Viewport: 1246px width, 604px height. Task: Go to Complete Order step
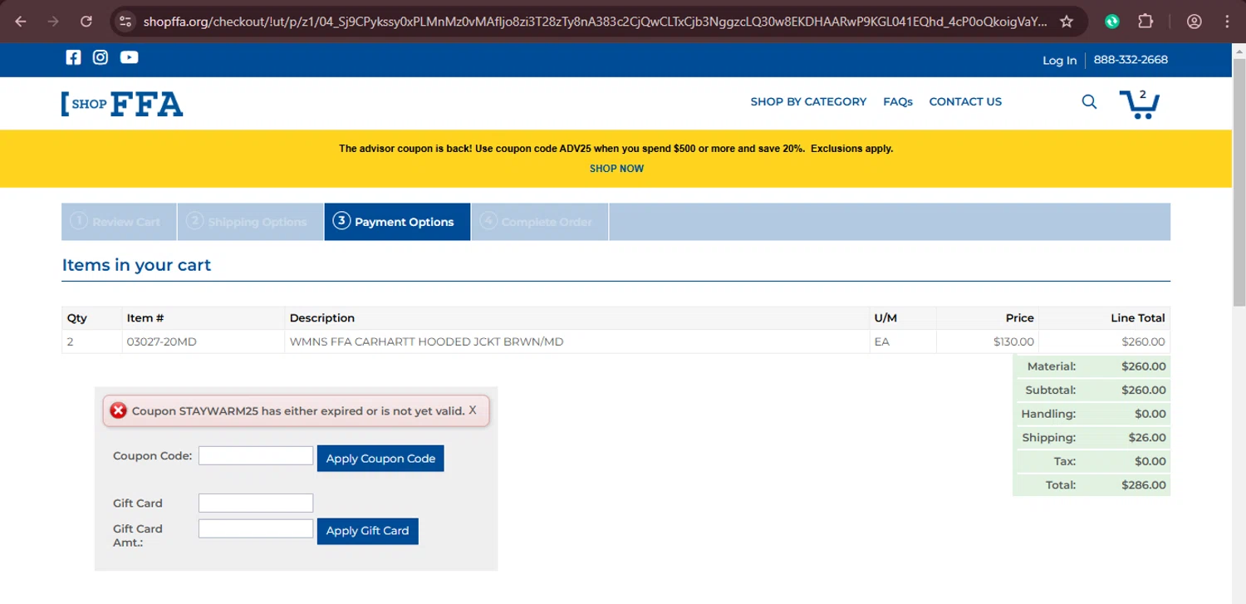click(540, 222)
